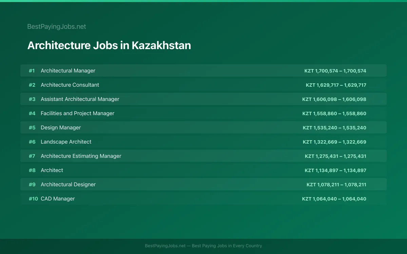Select the Architectural Designer job title
The height and width of the screenshot is (254, 407).
[68, 185]
